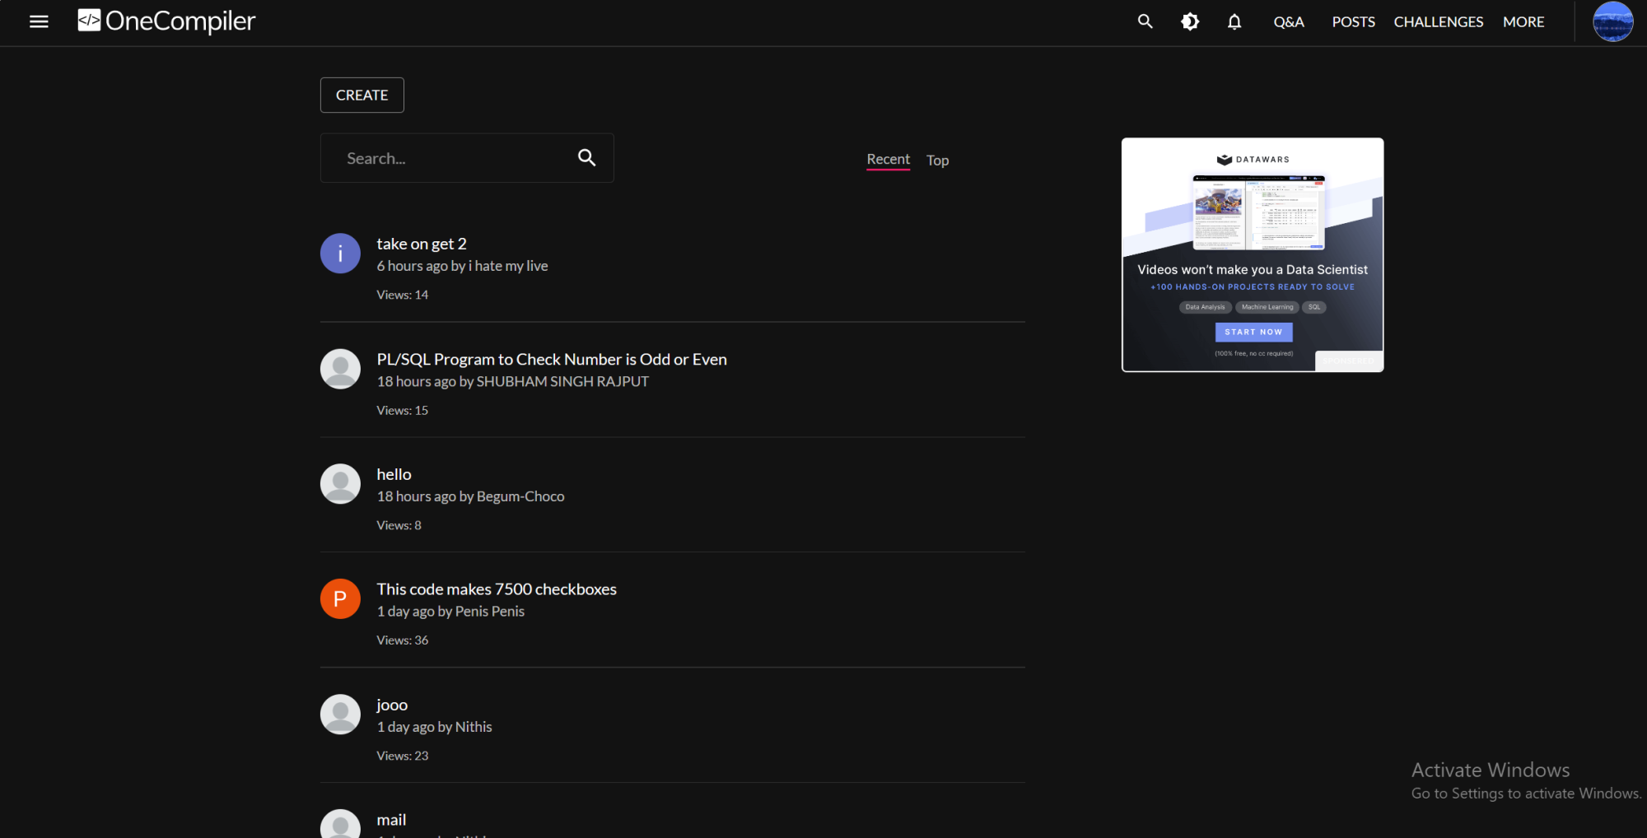Toggle the dark/light theme
This screenshot has width=1647, height=838.
[1190, 22]
